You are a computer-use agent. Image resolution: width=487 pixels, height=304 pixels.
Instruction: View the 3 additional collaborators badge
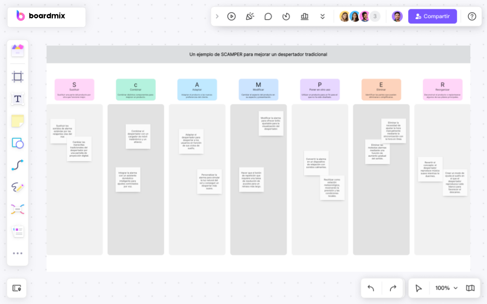375,17
